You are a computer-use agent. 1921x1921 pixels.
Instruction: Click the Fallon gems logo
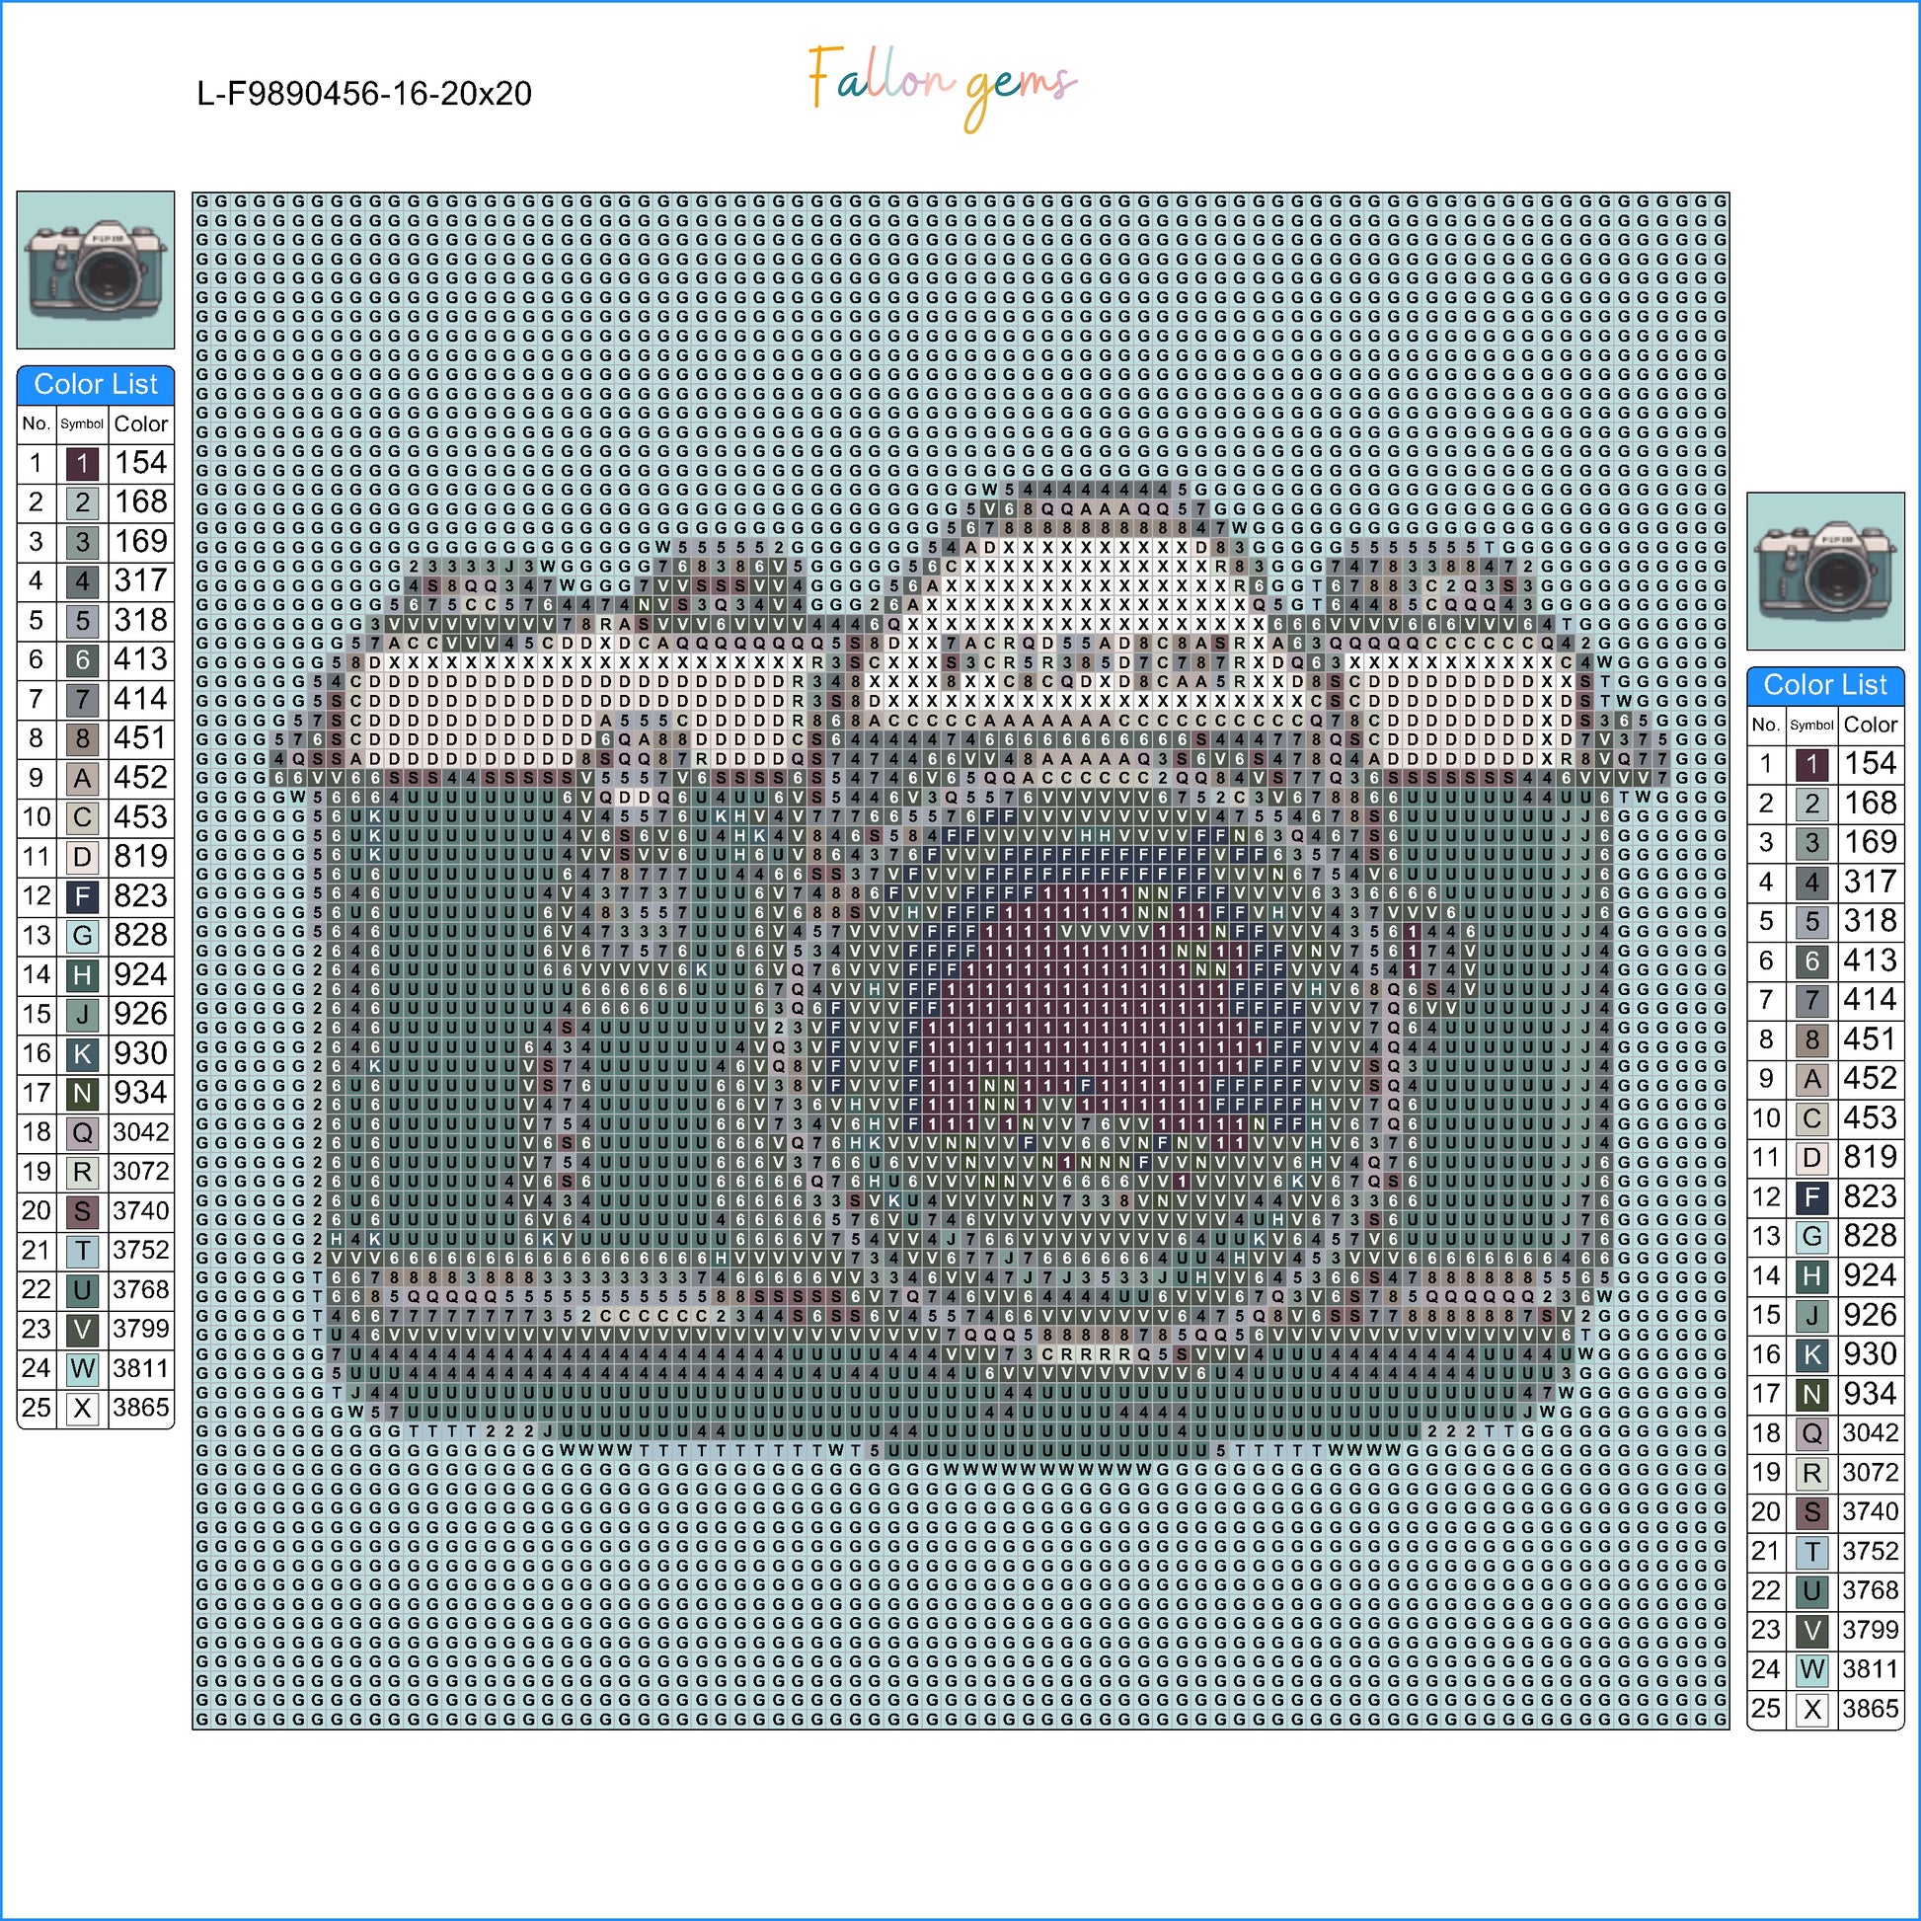click(941, 90)
